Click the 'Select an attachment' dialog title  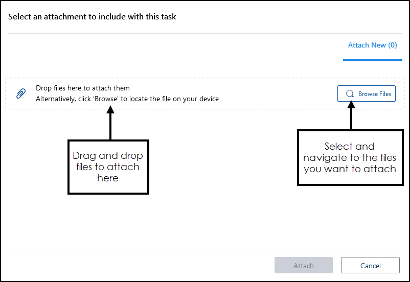[92, 17]
